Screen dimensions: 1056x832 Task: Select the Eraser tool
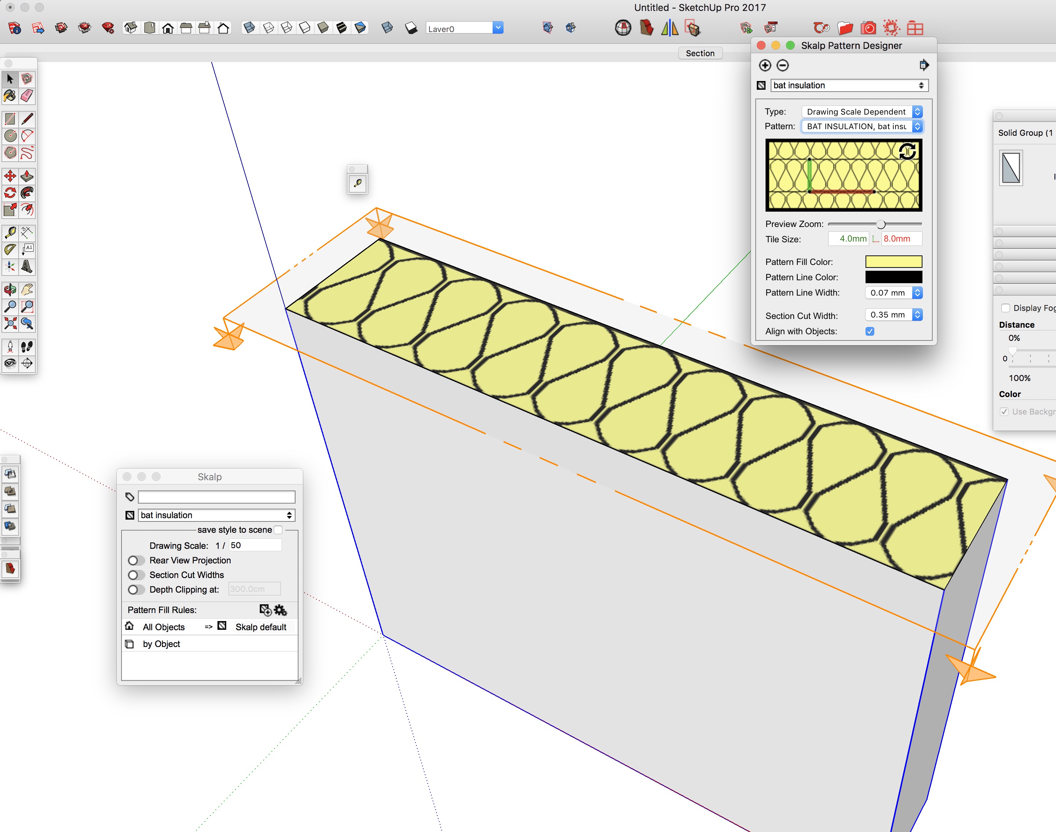(27, 96)
